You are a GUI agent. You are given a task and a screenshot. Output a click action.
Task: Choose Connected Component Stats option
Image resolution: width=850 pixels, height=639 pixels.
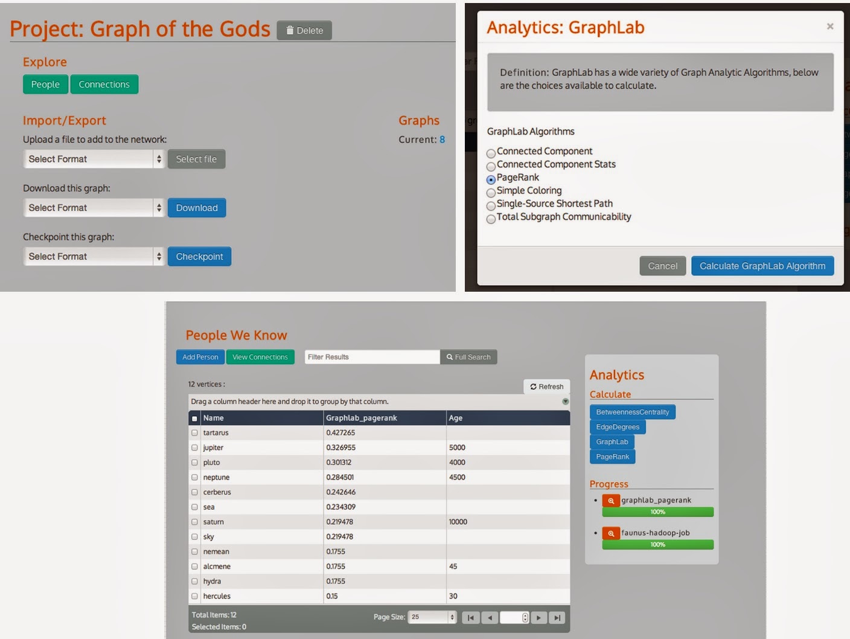coord(491,166)
